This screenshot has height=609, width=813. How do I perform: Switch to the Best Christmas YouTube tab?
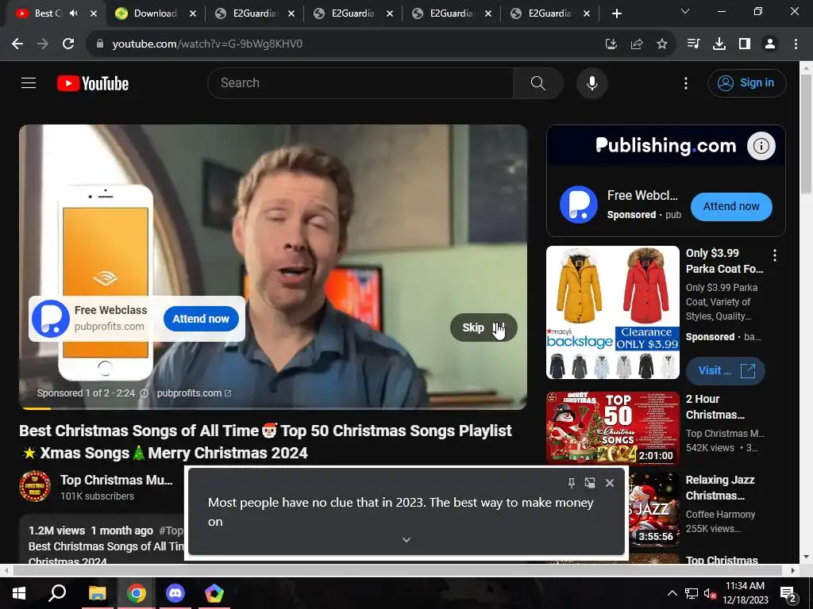point(50,13)
